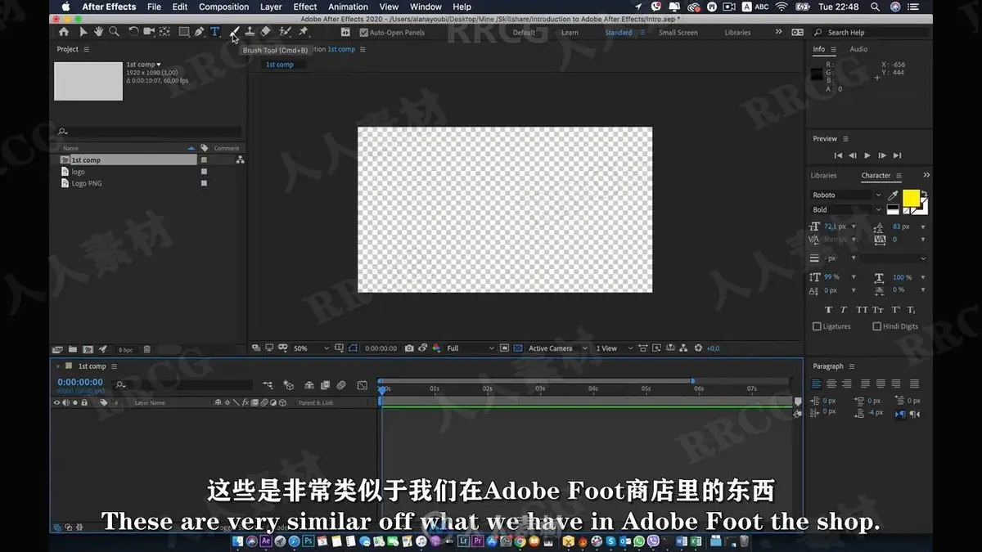The width and height of the screenshot is (982, 552).
Task: Open the Animation menu
Action: pos(349,7)
